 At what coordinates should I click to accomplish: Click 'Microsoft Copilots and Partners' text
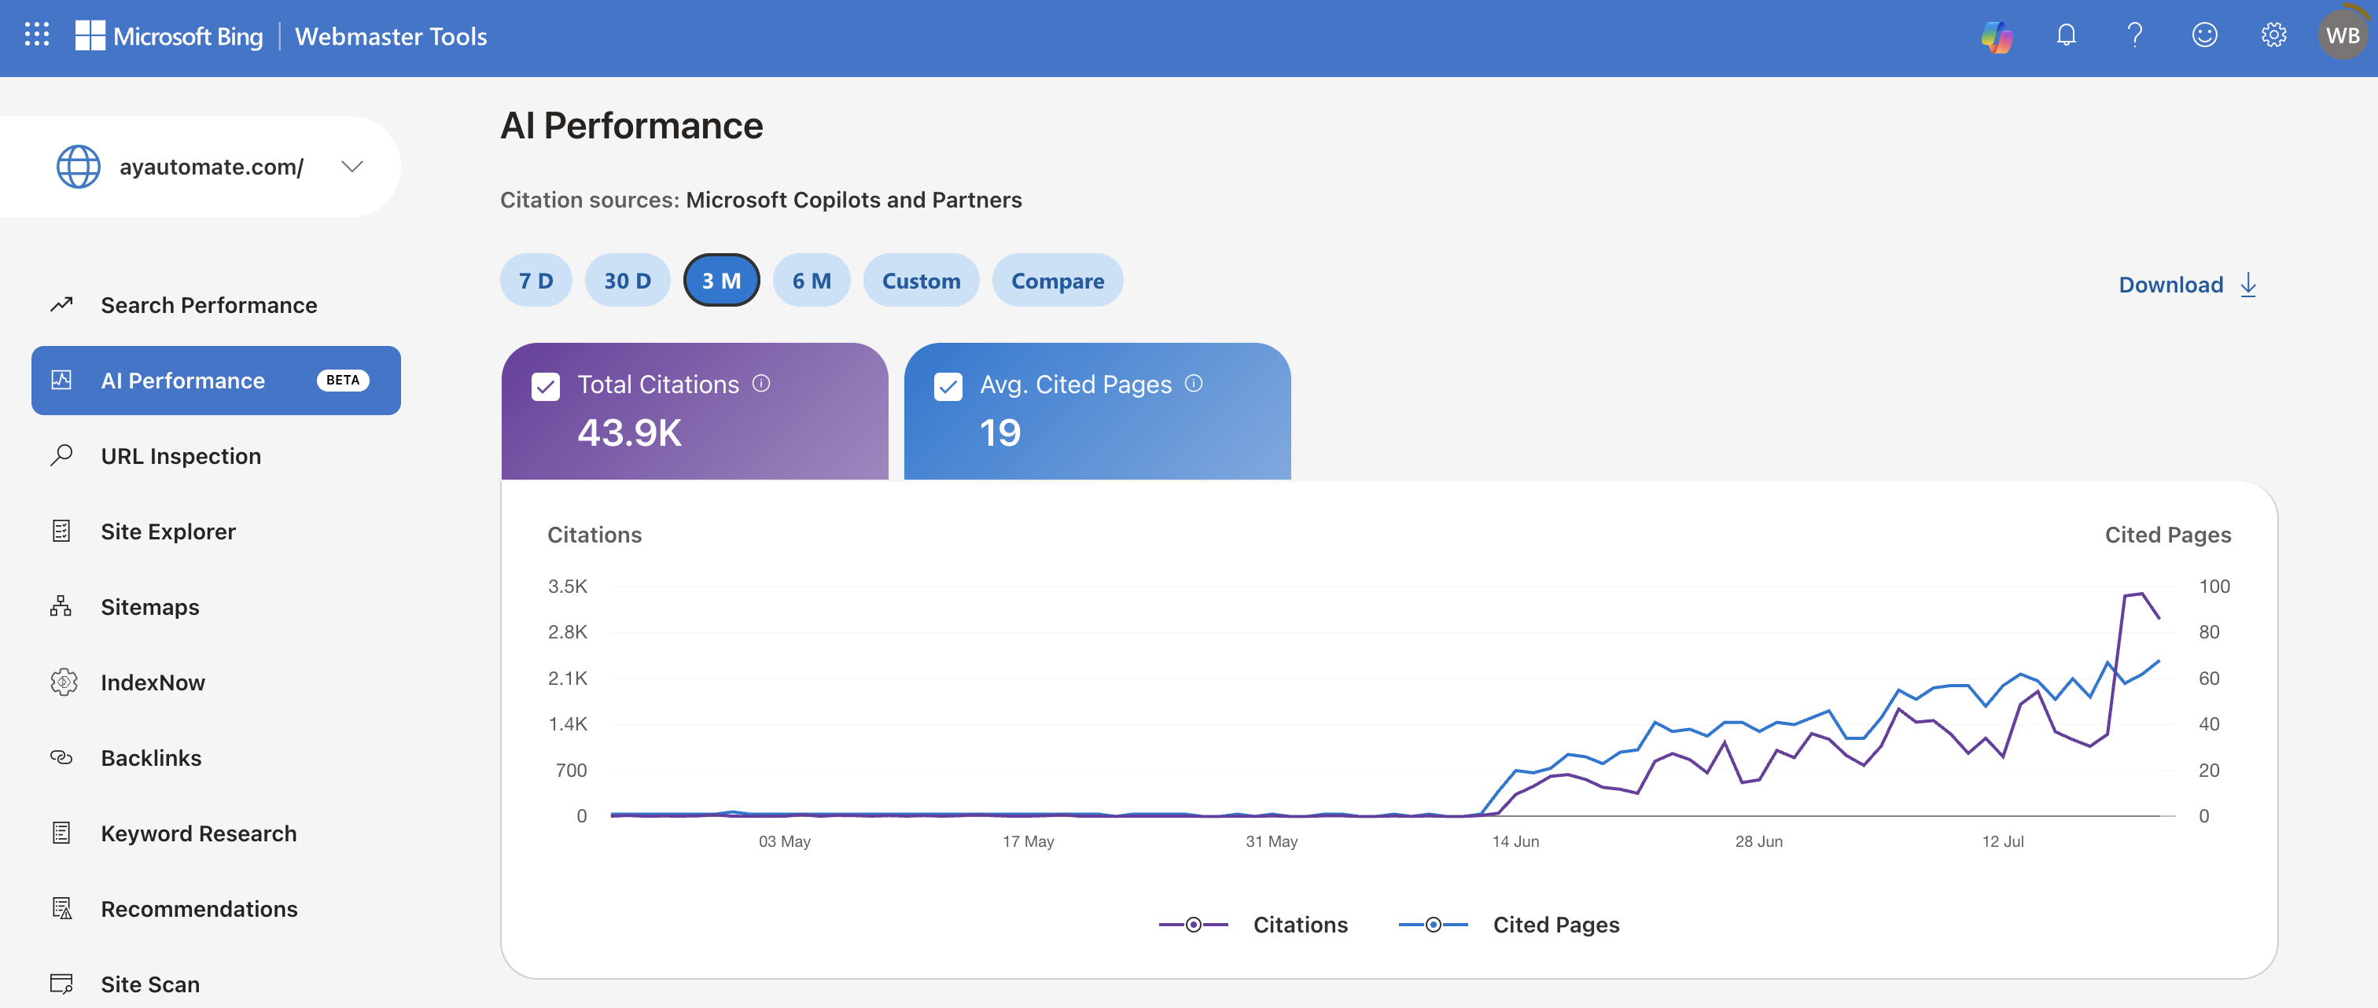click(x=853, y=200)
